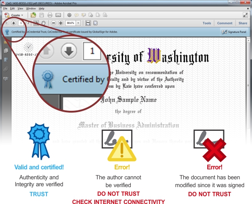Add a sticky note comment

(x=76, y=15)
